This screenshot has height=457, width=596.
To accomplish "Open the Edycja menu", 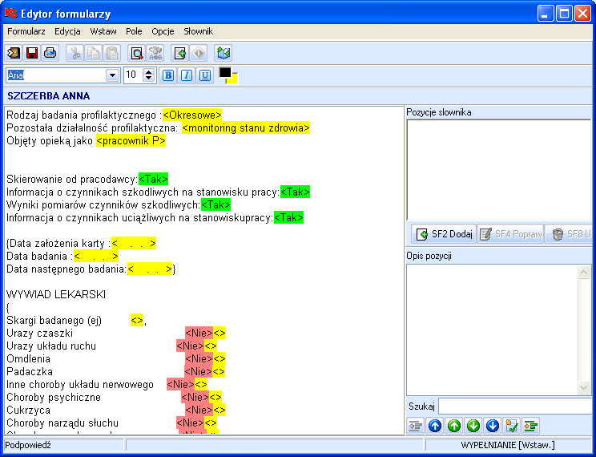I will [67, 31].
